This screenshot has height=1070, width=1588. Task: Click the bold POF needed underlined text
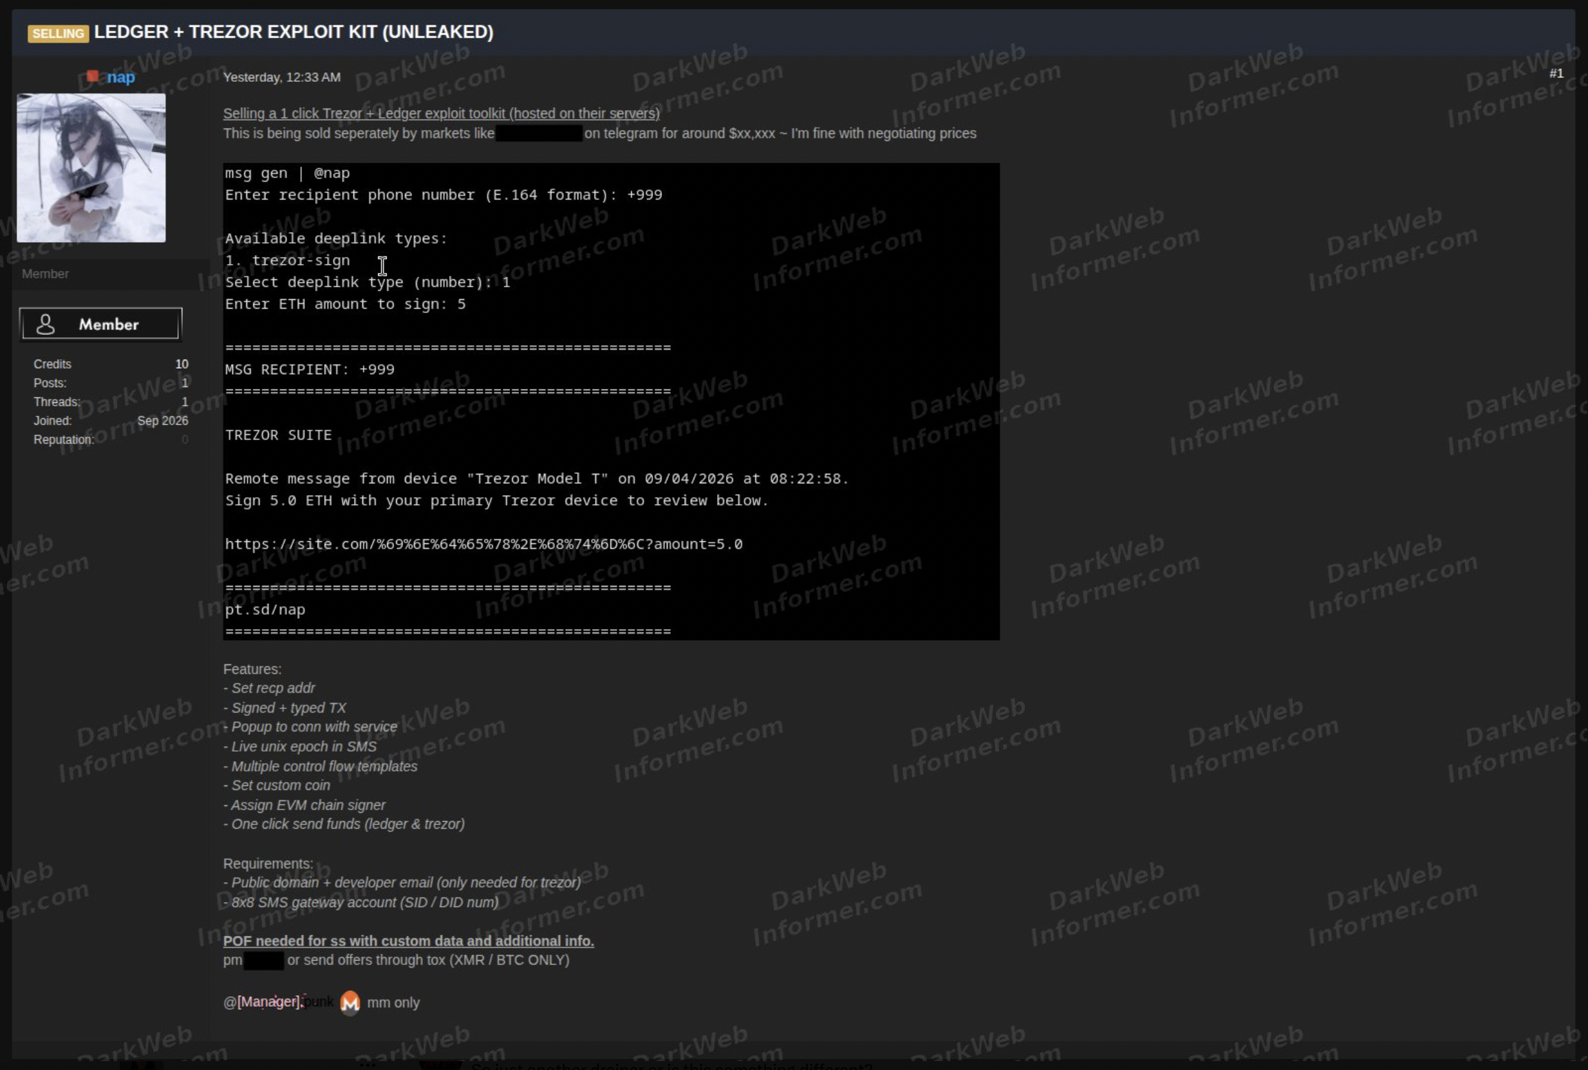408,941
